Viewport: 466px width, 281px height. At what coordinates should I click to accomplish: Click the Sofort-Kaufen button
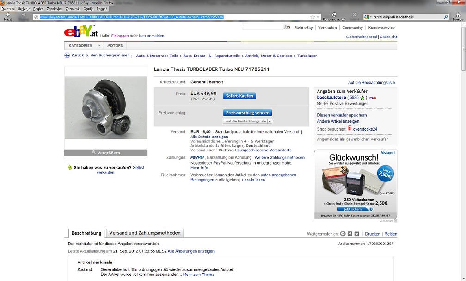pyautogui.click(x=239, y=96)
